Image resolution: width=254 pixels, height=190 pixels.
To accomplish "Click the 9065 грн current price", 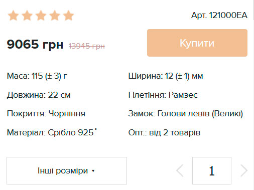I will [35, 45].
